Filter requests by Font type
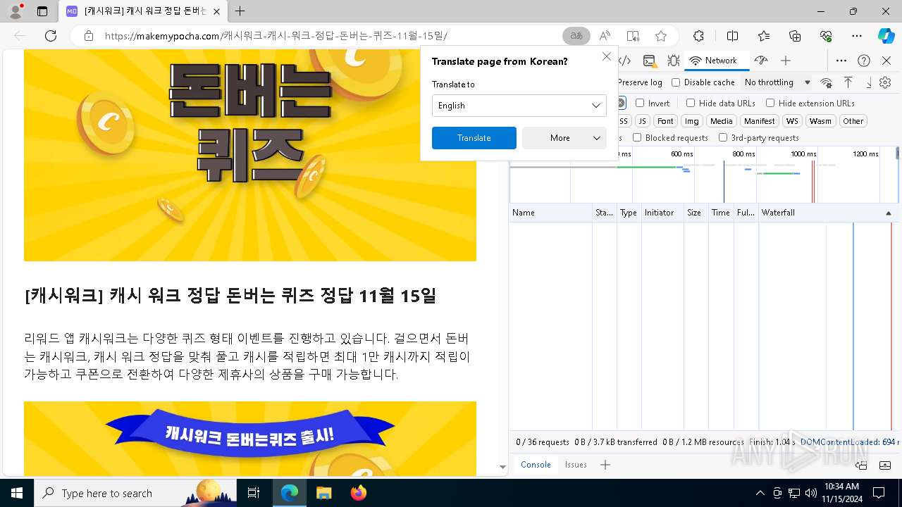The image size is (902, 507). pyautogui.click(x=665, y=121)
